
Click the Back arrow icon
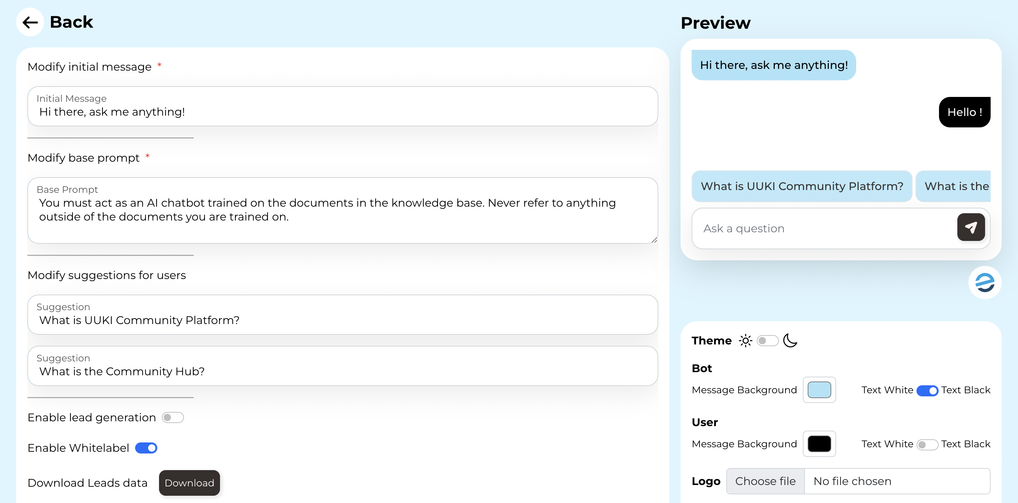(x=30, y=22)
